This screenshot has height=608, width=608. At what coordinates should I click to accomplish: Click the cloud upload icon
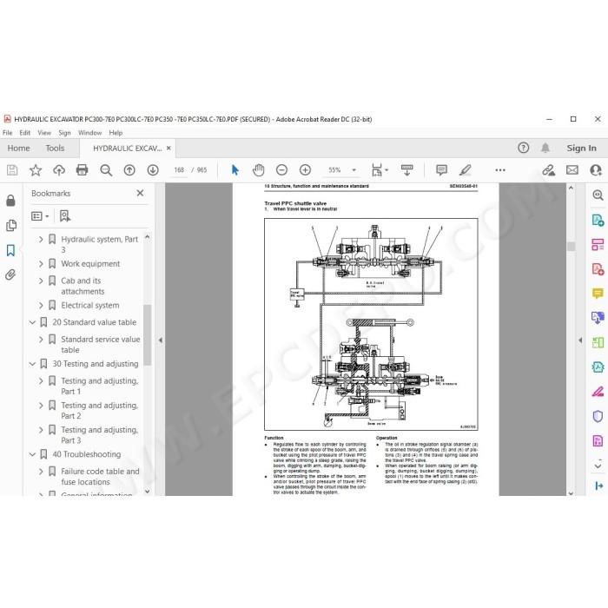click(x=59, y=170)
